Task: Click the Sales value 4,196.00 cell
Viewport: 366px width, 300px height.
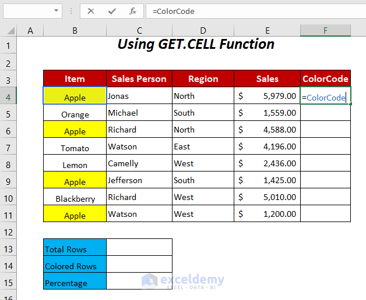Action: (267, 147)
